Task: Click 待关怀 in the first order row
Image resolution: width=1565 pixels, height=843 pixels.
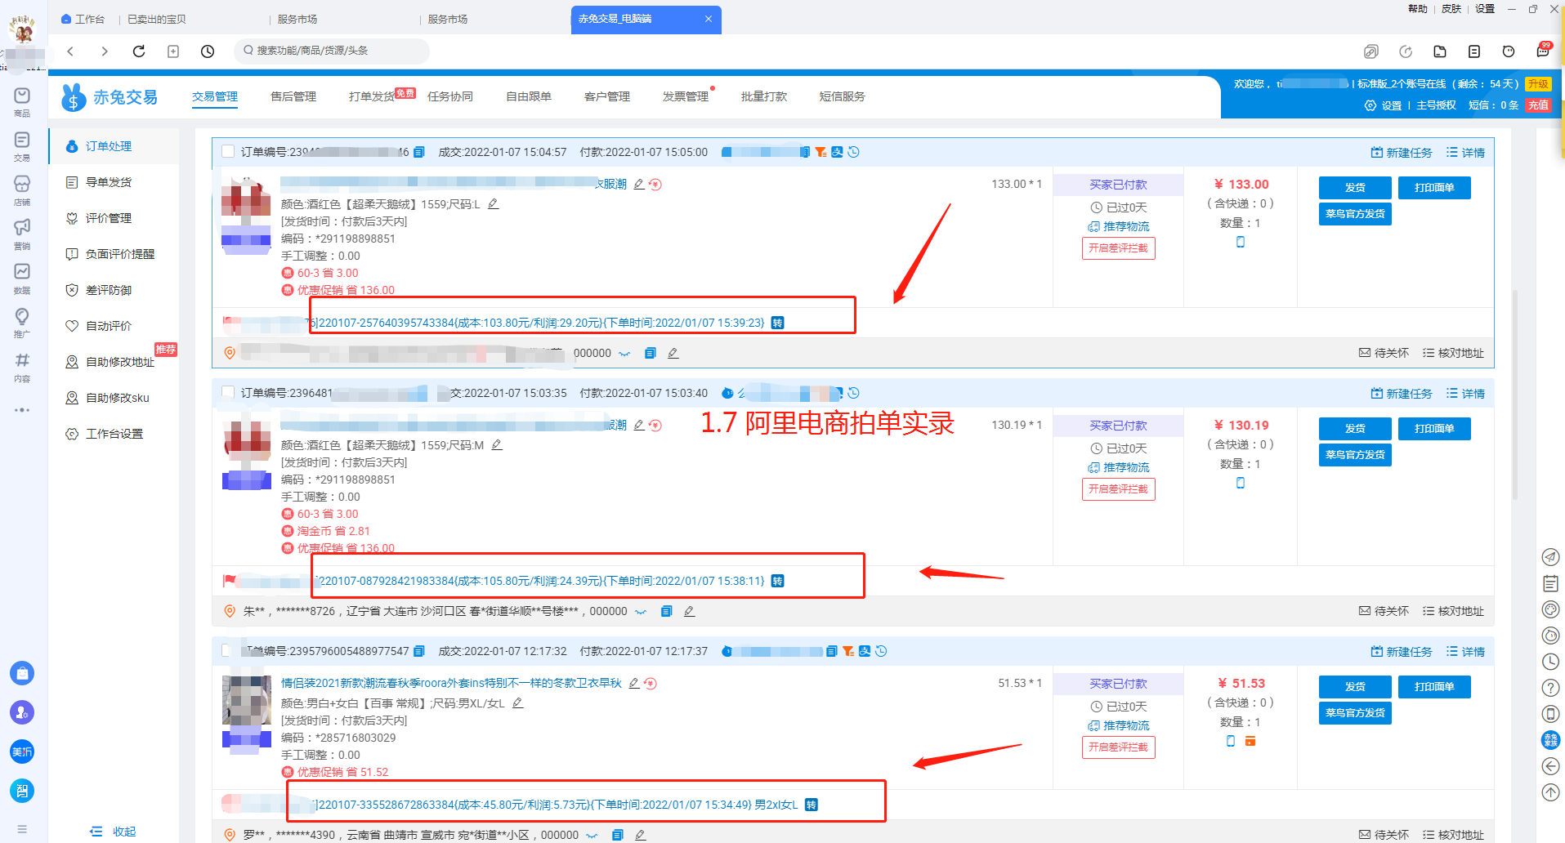Action: coord(1384,353)
